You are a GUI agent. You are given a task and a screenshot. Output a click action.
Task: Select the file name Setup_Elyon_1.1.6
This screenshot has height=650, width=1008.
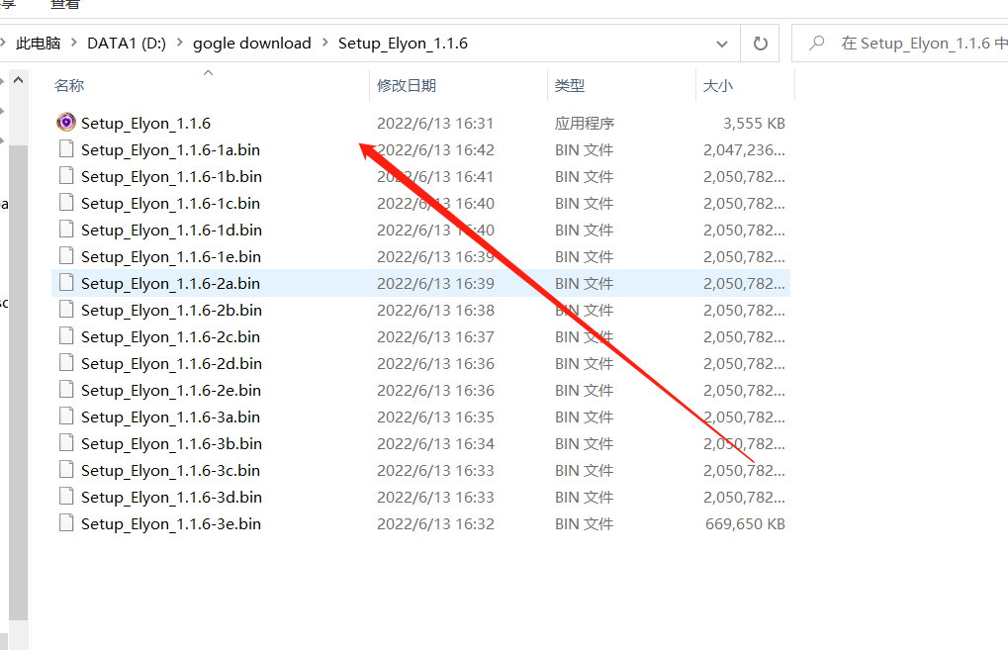pos(146,123)
